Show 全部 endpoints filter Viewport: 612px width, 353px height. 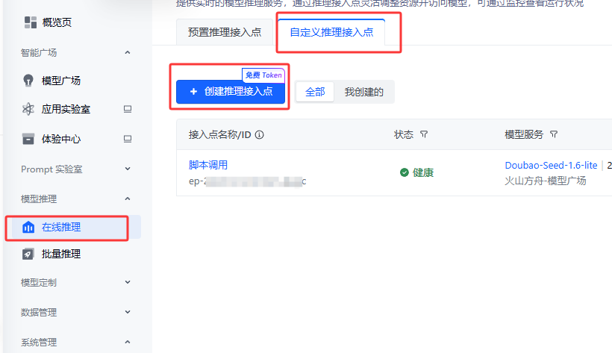[x=315, y=92]
